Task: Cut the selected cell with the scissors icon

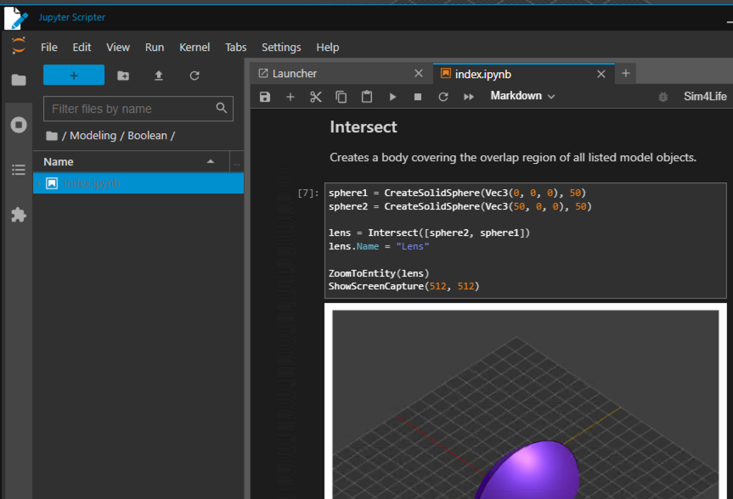Action: point(316,97)
